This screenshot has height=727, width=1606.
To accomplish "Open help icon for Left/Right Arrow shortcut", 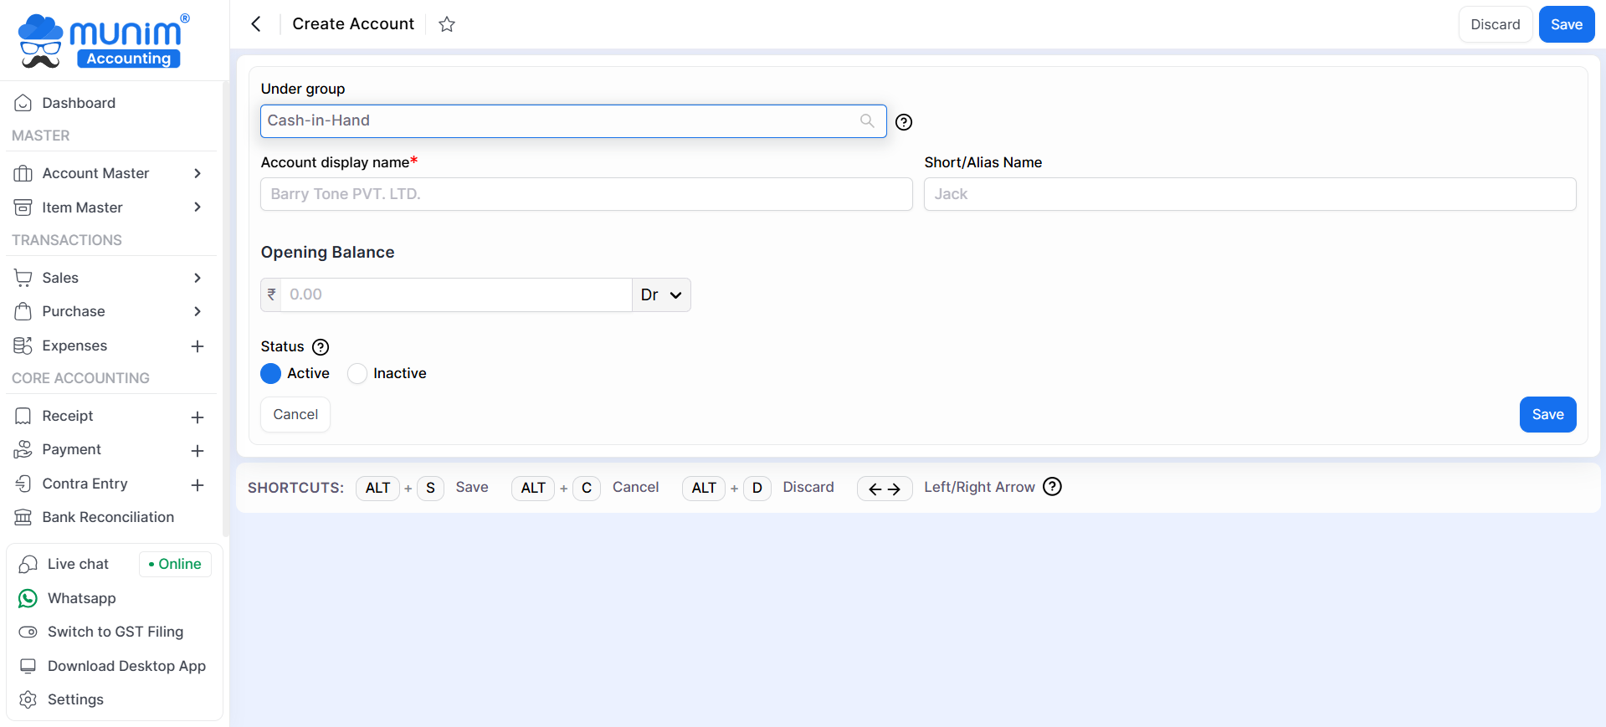I will click(1053, 487).
